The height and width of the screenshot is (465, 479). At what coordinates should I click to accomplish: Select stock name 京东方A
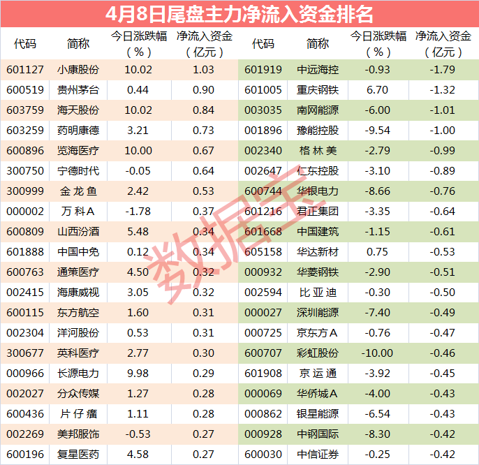click(317, 333)
